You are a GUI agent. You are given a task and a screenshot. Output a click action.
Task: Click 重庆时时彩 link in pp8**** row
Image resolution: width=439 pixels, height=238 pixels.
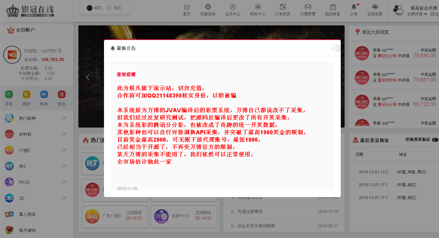pyautogui.click(x=387, y=80)
